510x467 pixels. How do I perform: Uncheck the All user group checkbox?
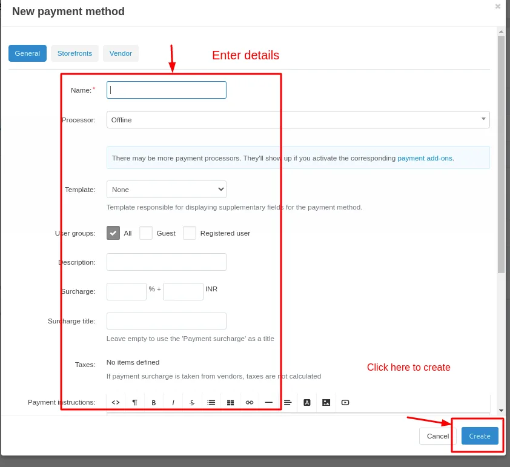coord(113,233)
